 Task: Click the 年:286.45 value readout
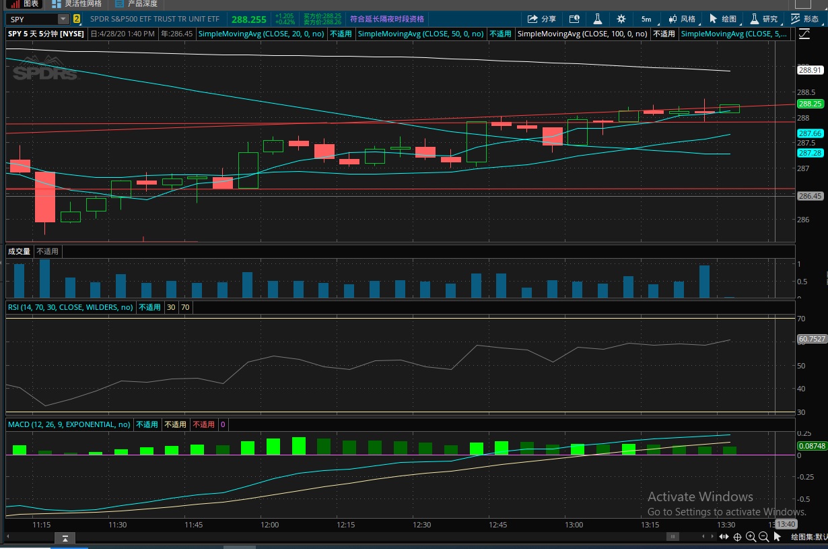pyautogui.click(x=176, y=33)
